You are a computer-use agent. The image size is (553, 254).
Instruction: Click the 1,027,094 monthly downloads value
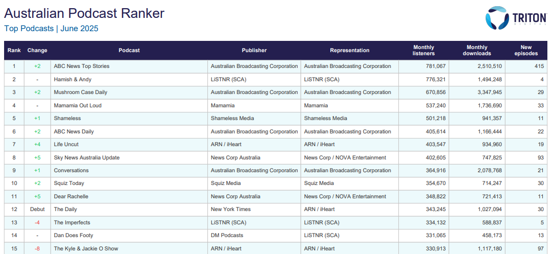click(489, 210)
